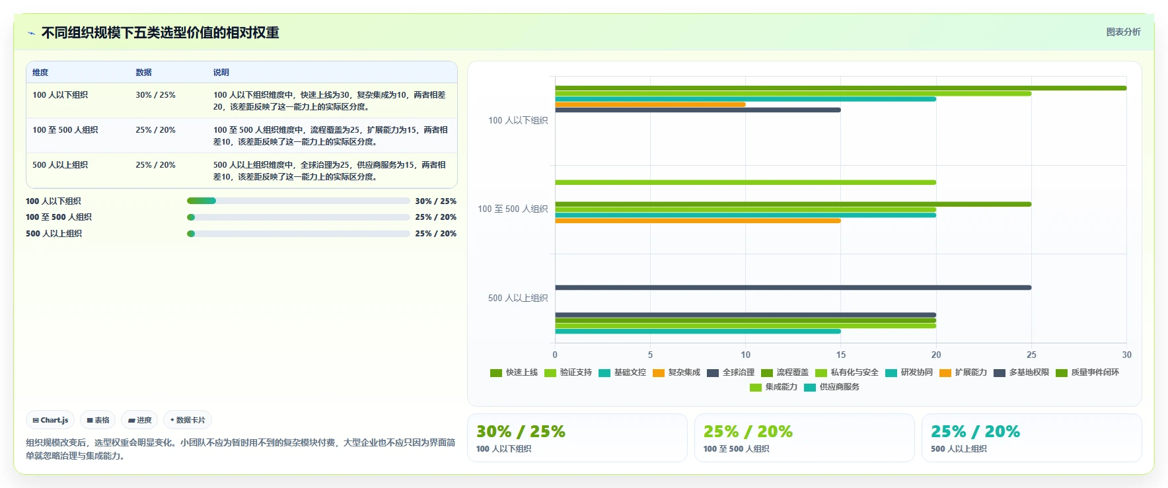Click the card title 不同组织规模下五类选型价值的相对权重
Viewport: 1168px width, 488px height.
(161, 32)
